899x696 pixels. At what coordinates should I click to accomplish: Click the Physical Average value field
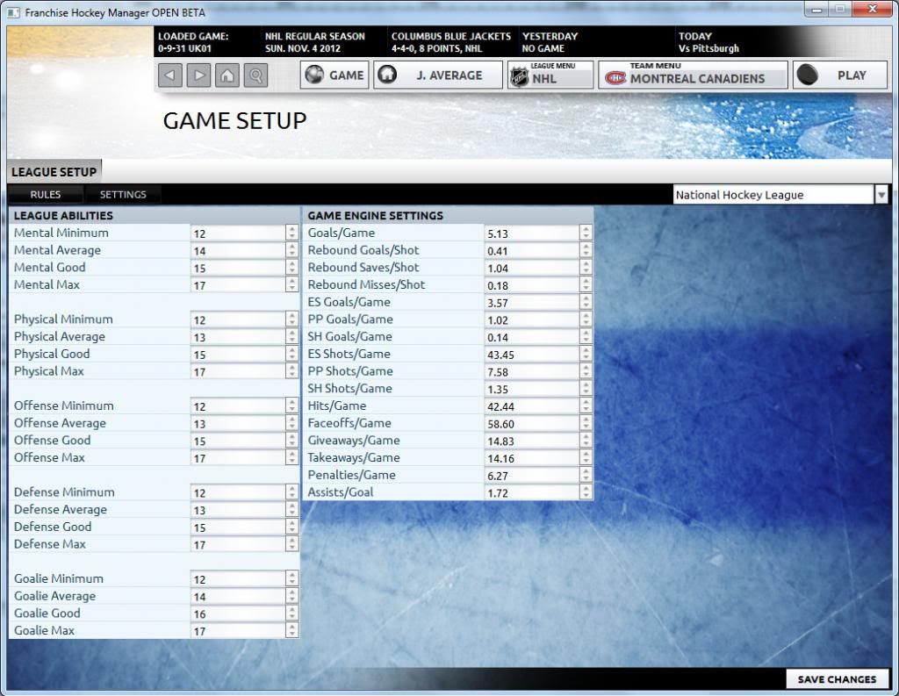coord(238,336)
